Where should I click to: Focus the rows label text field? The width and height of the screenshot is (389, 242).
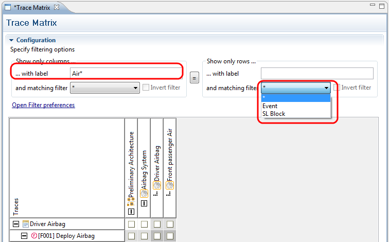(317, 73)
